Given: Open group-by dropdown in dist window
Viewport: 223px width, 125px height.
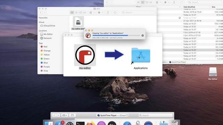Looking at the screenshot, I should [x=92, y=12].
